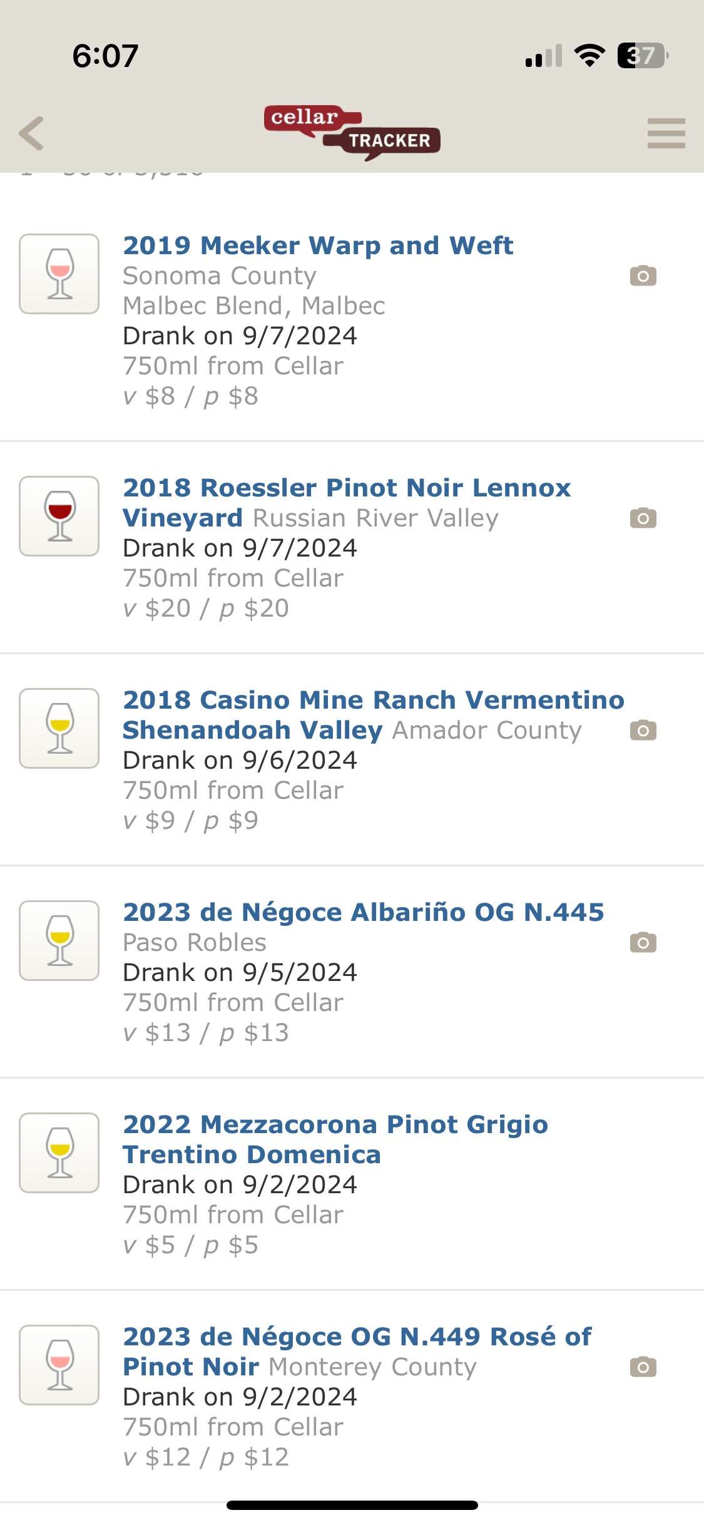Tap camera icon for Rosé of Pinot Noir
The height and width of the screenshot is (1525, 704).
(643, 1367)
